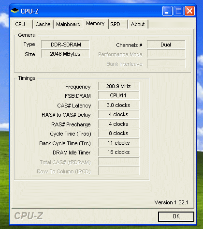Click the Type field showing DDR-SDRAM
203x229 pixels.
pos(65,45)
